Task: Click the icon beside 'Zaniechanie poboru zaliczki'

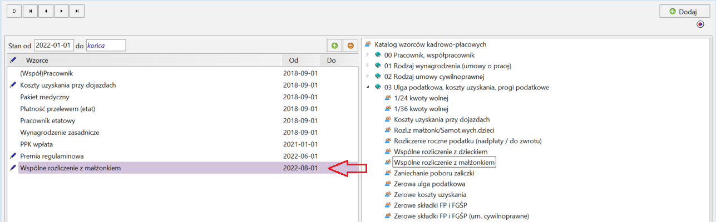Action: (x=388, y=173)
